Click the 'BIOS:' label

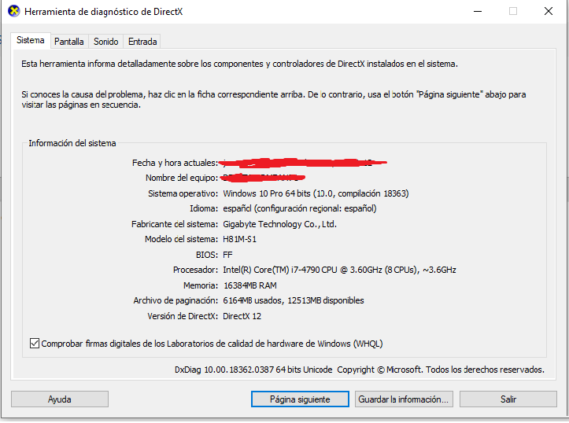pyautogui.click(x=207, y=255)
